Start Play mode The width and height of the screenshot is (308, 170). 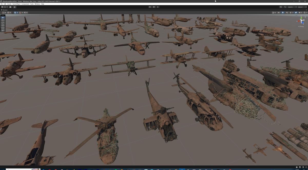pyautogui.click(x=150, y=7)
